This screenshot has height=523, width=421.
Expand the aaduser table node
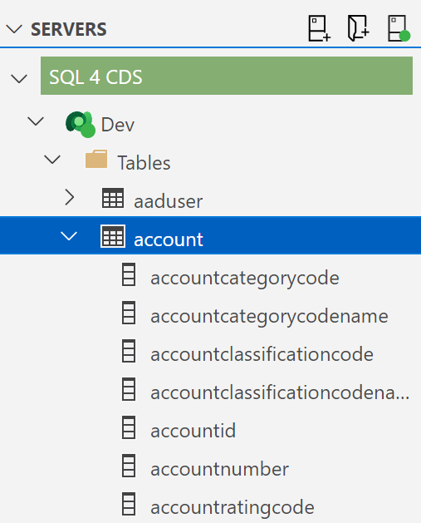(x=69, y=197)
